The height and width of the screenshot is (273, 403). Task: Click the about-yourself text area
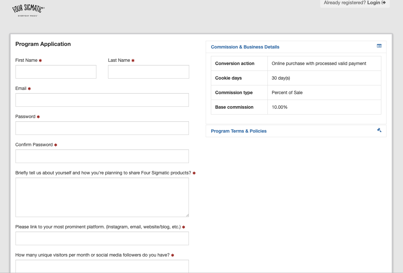pyautogui.click(x=102, y=197)
